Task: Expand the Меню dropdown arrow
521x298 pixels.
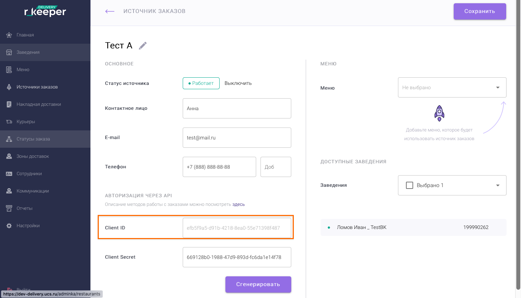Action: [x=498, y=87]
